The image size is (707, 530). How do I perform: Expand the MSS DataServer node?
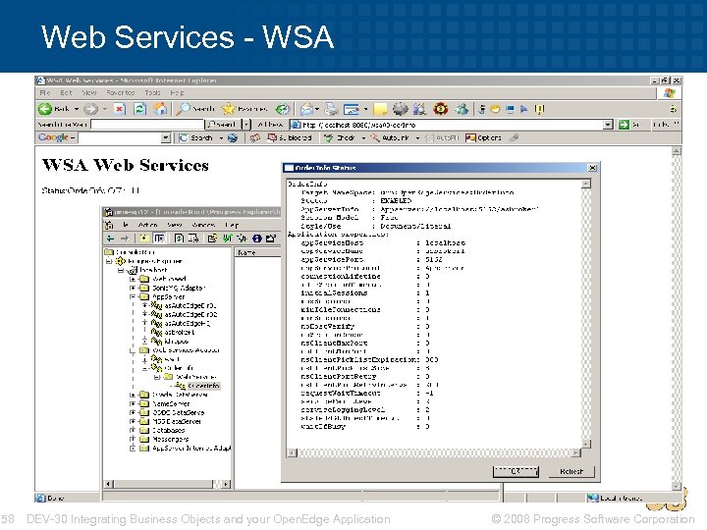click(x=133, y=421)
